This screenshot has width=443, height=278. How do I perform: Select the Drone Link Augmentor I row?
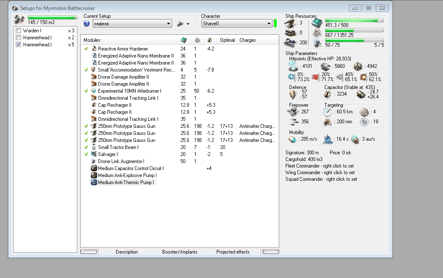click(180, 161)
